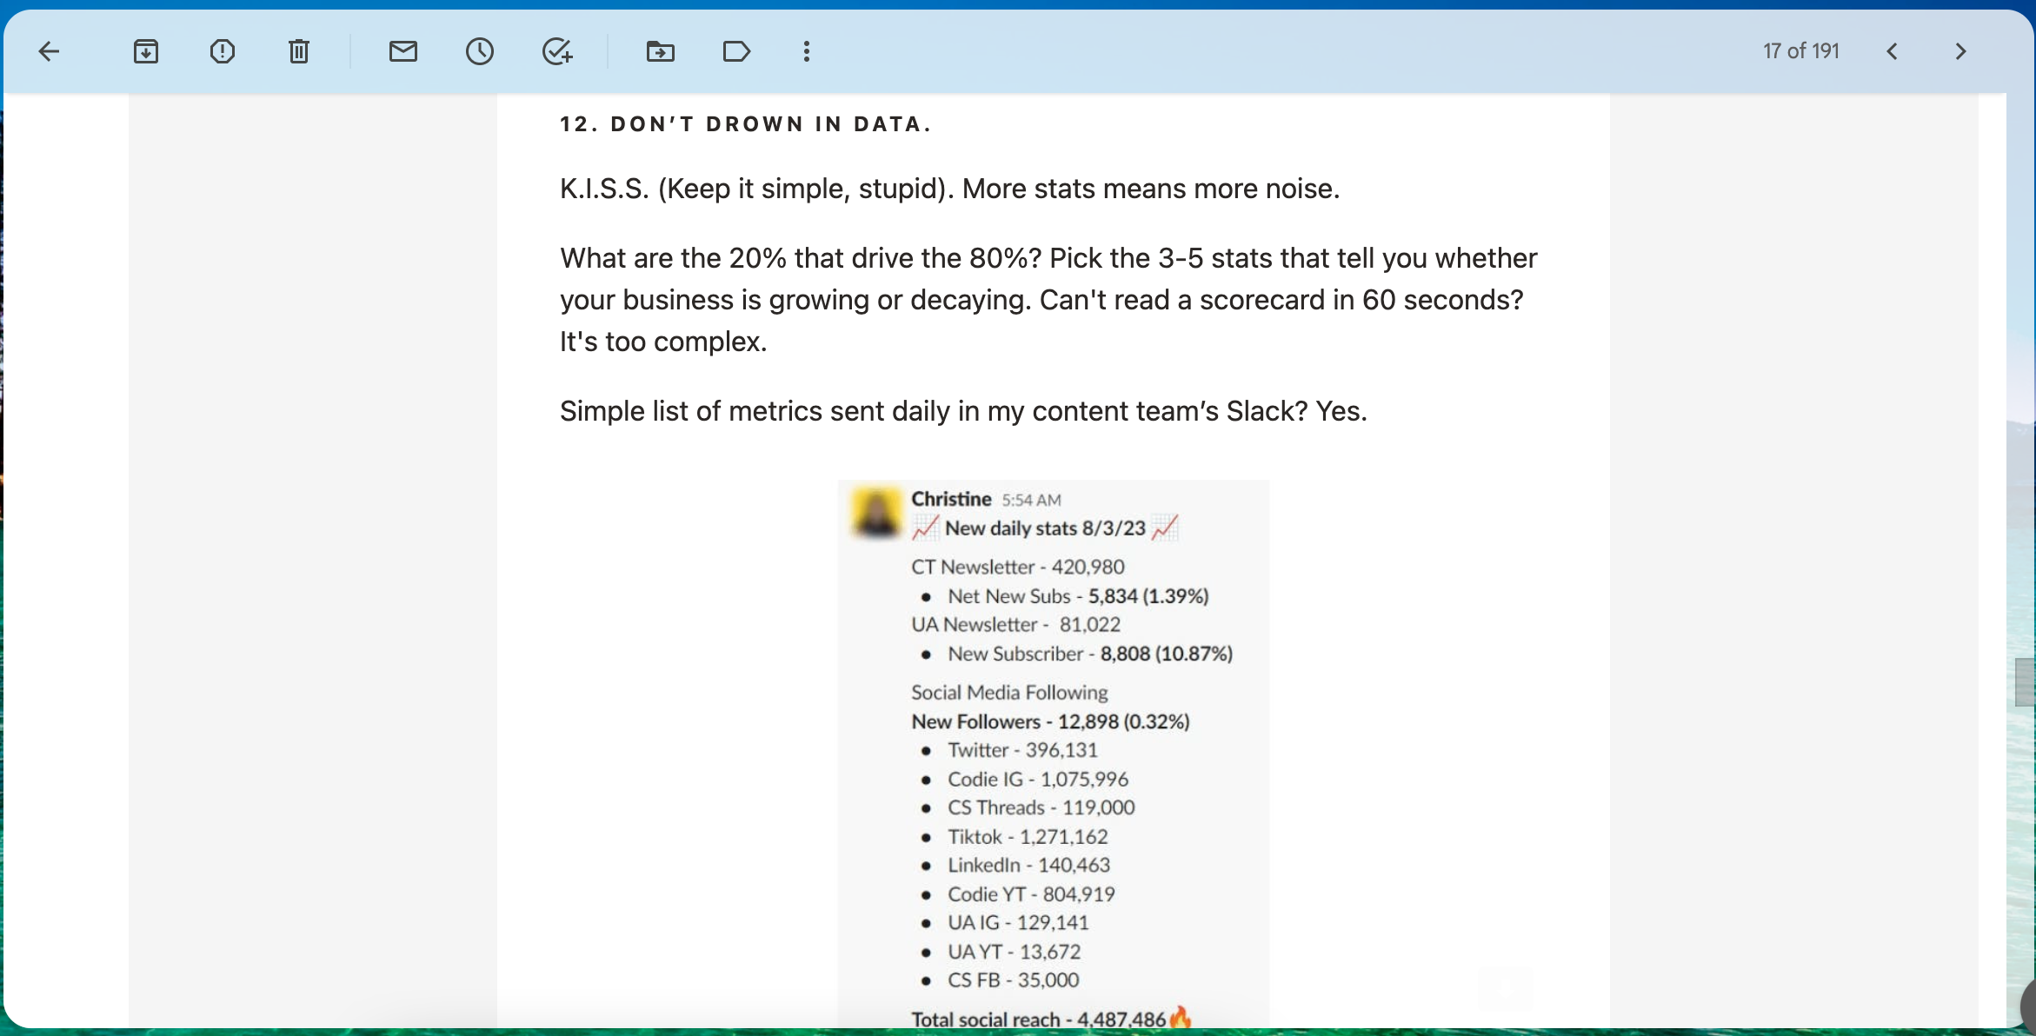The image size is (2036, 1036).
Task: Click 'Twitter - 396,131' bullet
Action: click(1022, 750)
